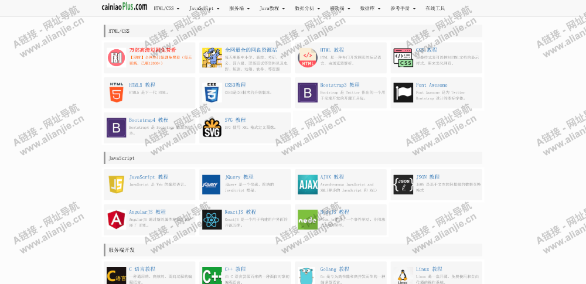The image size is (586, 284).
Task: Open the Bootstrap4 教程 title link
Action: click(x=149, y=120)
